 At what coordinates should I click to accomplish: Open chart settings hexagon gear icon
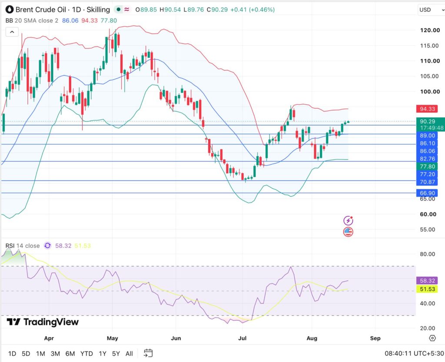432,338
